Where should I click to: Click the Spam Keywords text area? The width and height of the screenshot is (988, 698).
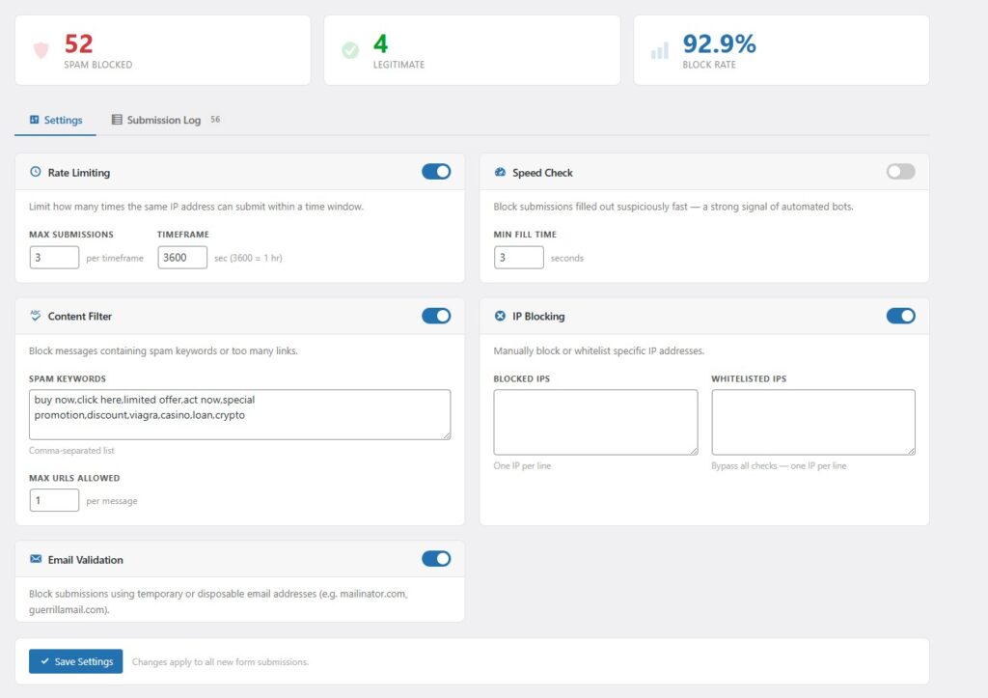(x=240, y=414)
